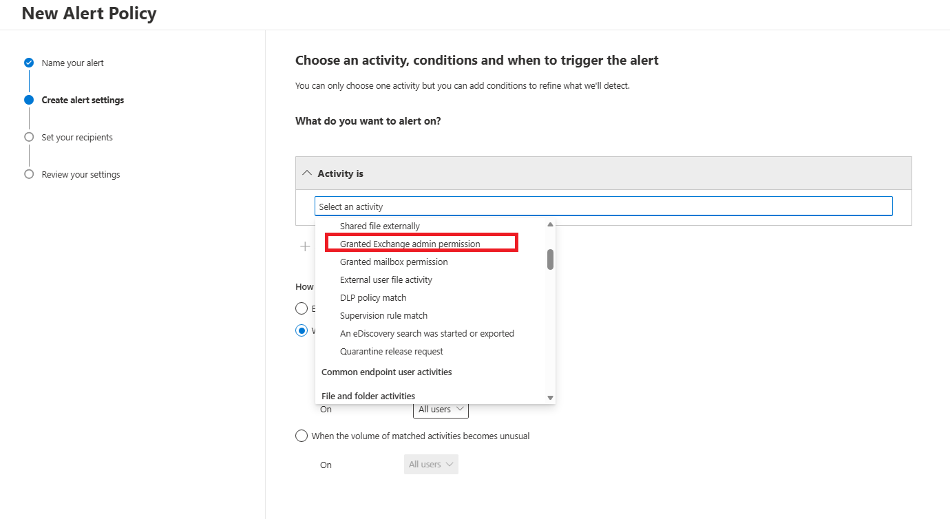Screen dimensions: 950x519
Task: Click the activity list scrollbar thumb
Action: pyautogui.click(x=550, y=259)
